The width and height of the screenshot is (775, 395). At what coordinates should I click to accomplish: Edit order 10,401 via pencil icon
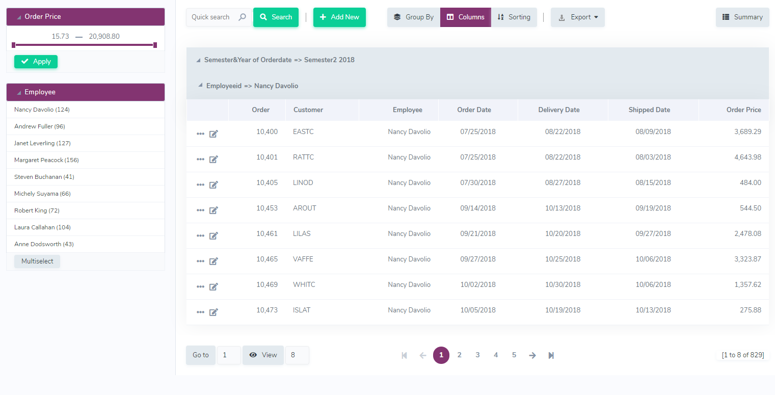(x=214, y=159)
